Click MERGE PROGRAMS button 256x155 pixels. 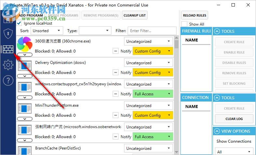[63, 15]
